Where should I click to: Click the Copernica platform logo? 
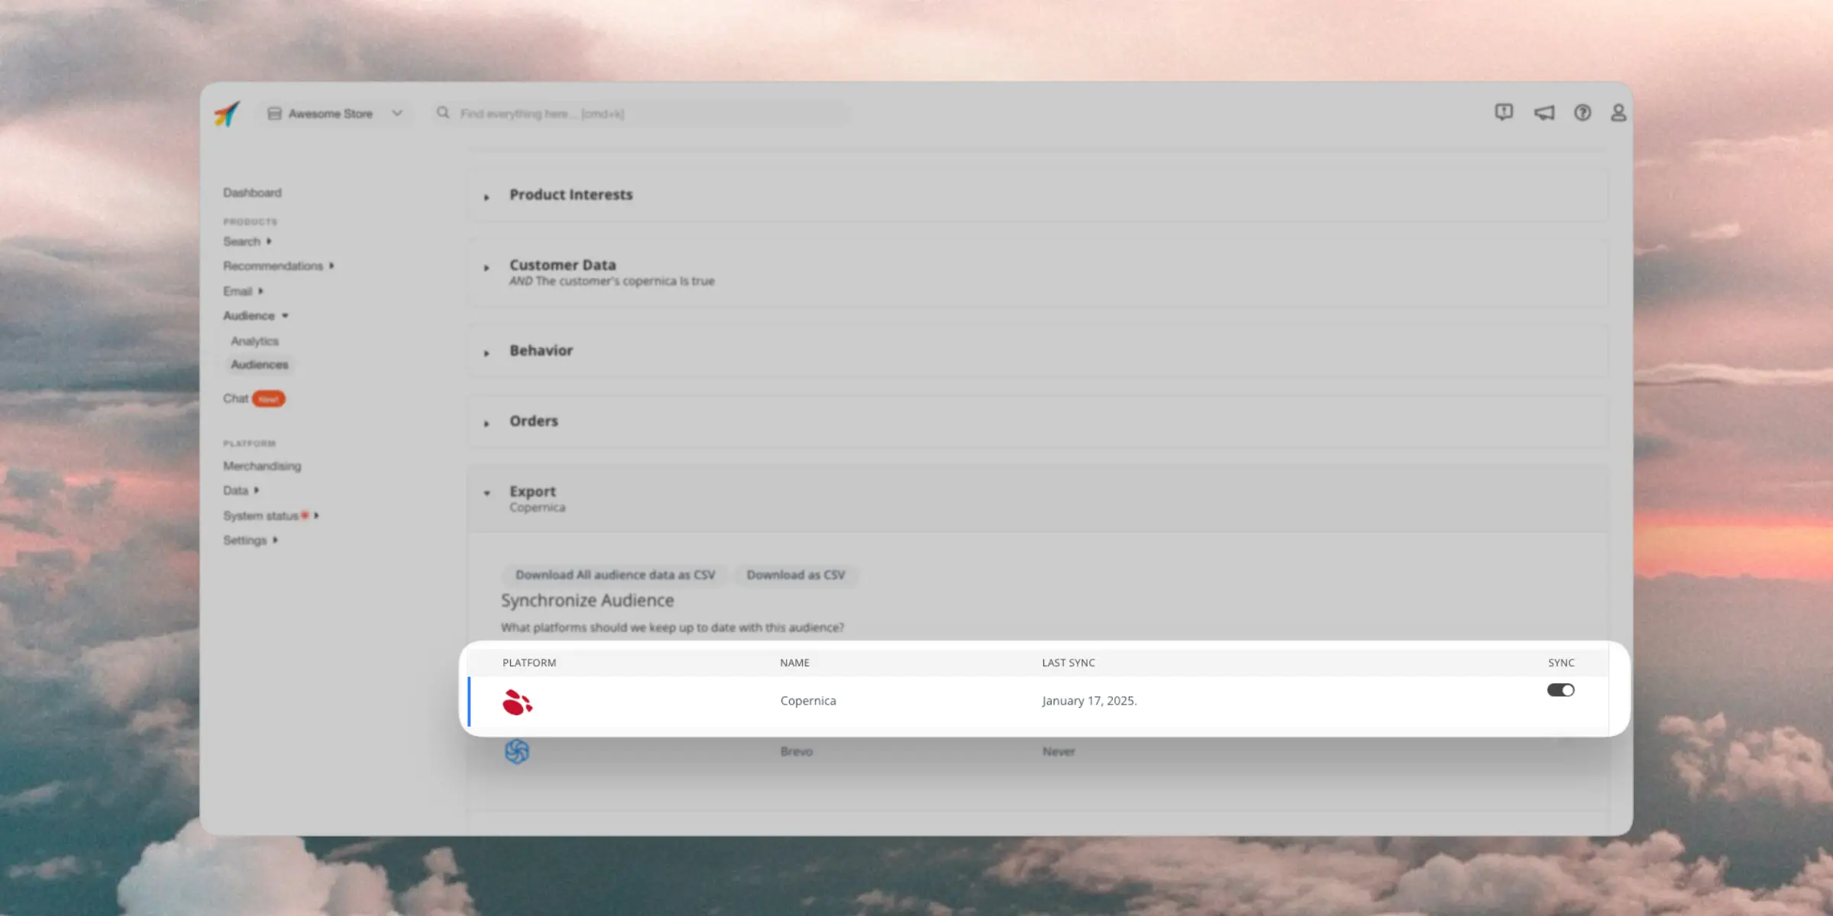click(517, 702)
